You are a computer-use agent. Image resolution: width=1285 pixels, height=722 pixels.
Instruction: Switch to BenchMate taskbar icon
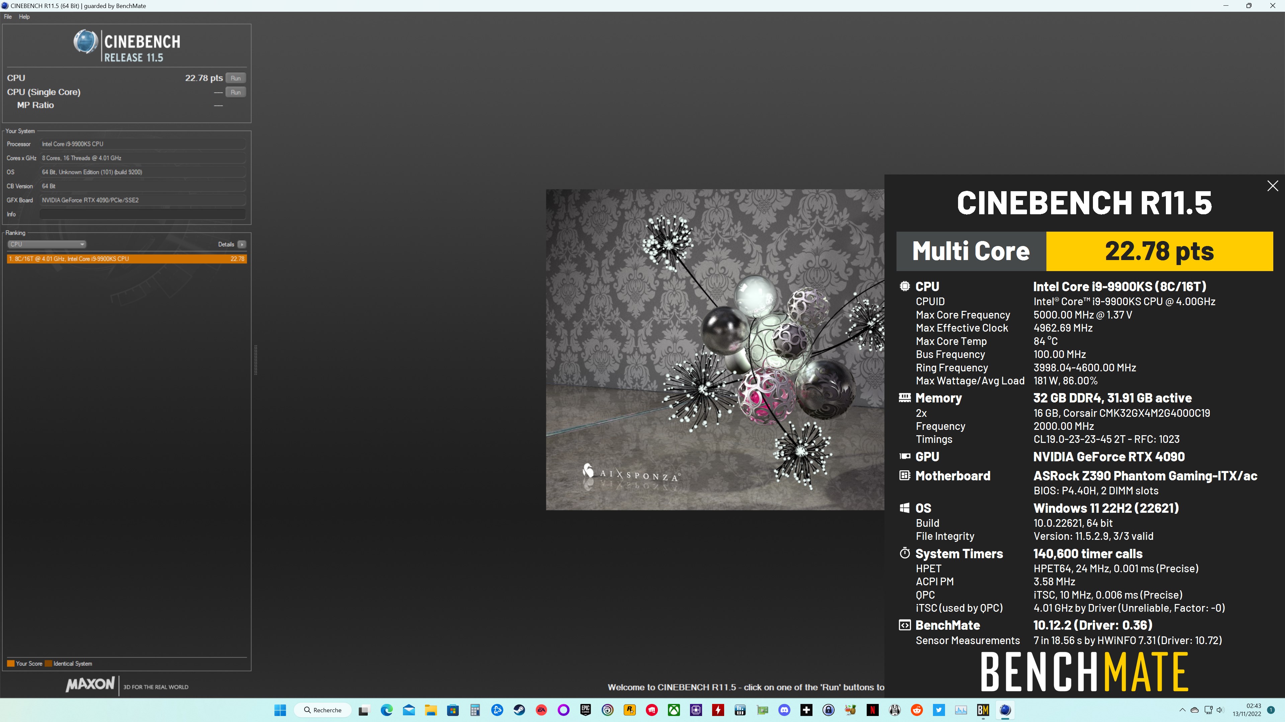coord(983,710)
